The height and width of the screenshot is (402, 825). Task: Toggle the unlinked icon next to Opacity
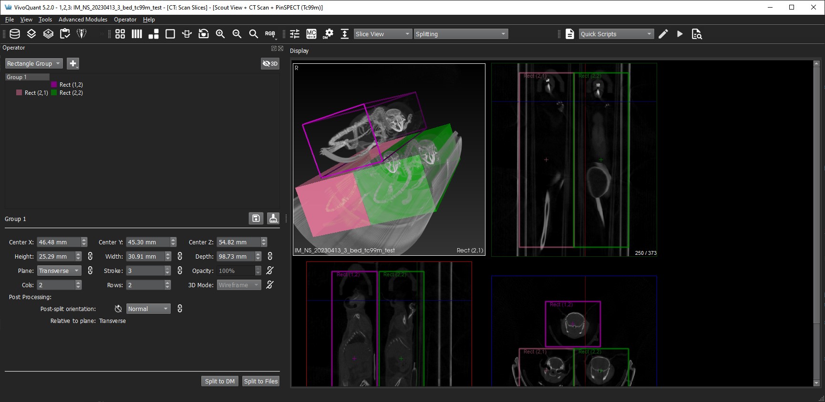coord(270,271)
